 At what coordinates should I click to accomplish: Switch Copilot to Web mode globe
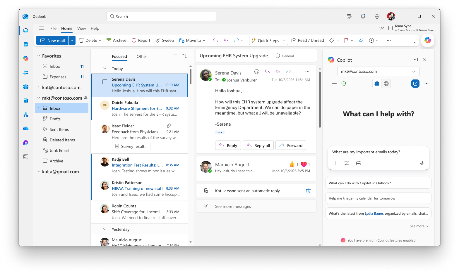point(386,84)
